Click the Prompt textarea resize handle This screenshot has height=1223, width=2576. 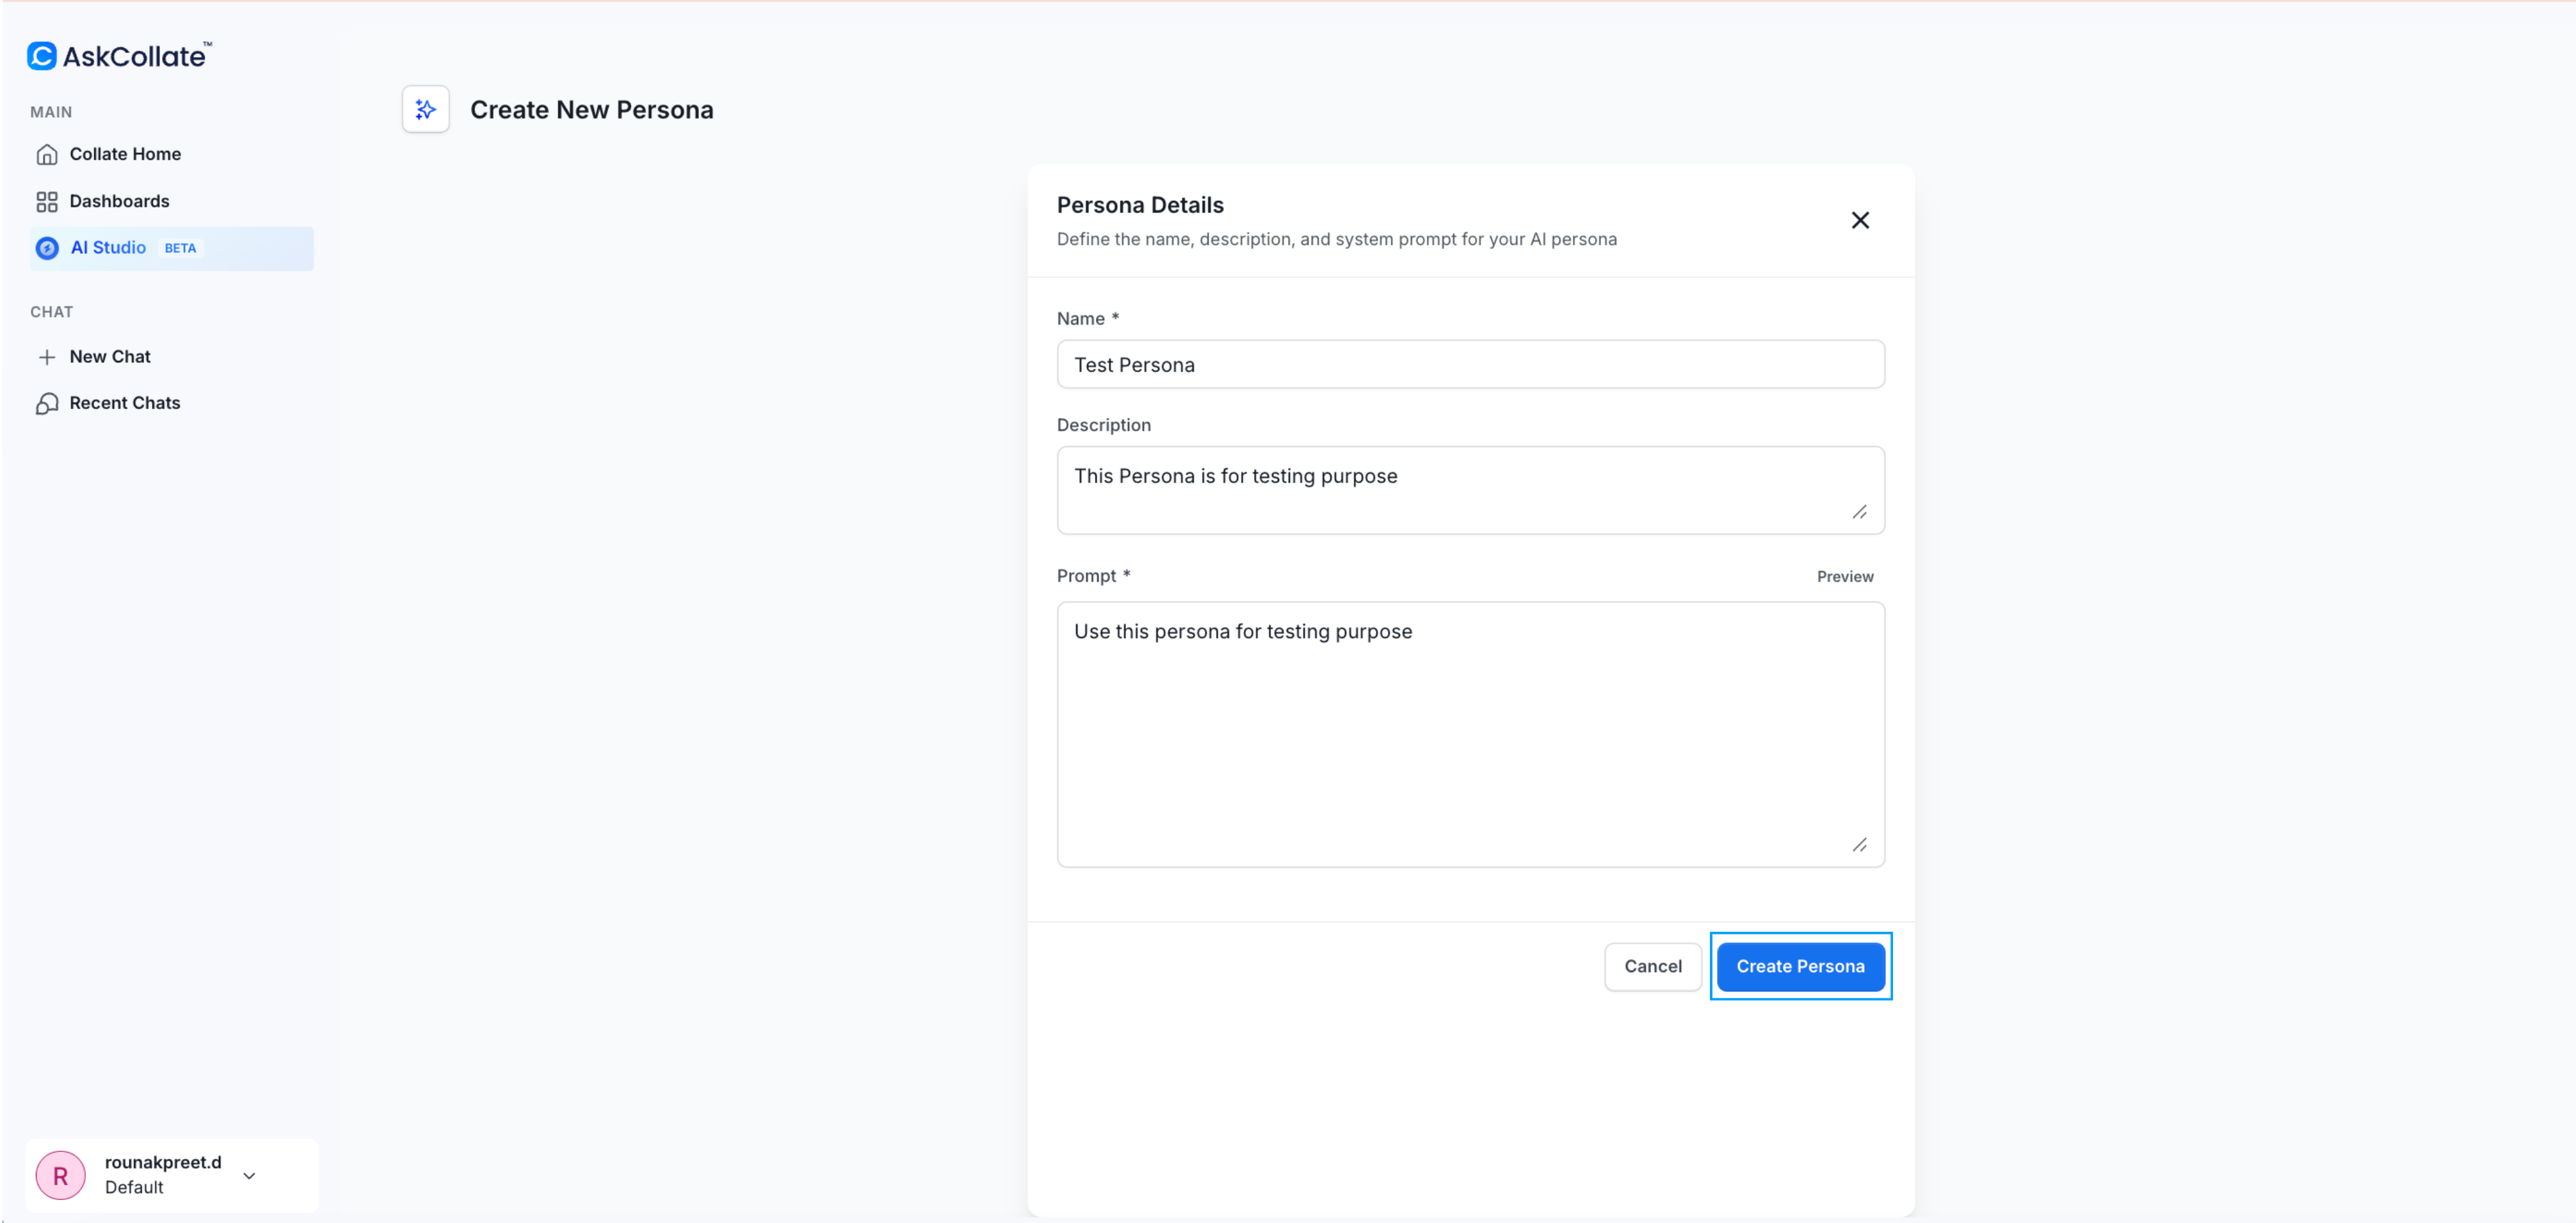pyautogui.click(x=1859, y=845)
